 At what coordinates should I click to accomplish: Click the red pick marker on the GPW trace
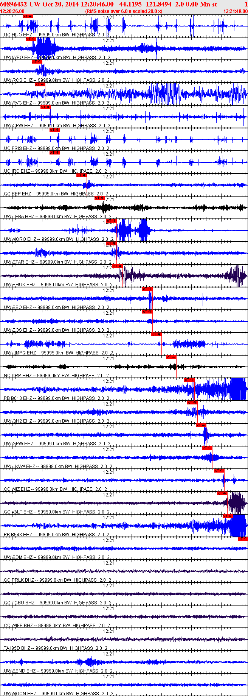point(201,425)
